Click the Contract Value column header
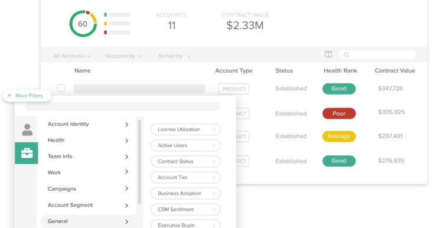Viewport: 436px width, 228px height. click(395, 71)
